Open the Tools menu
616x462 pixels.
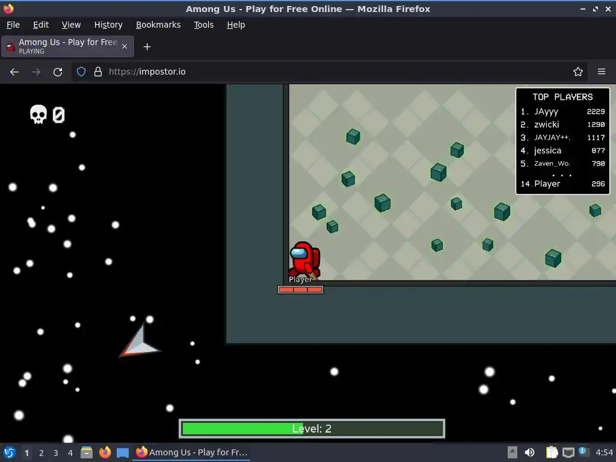click(203, 25)
